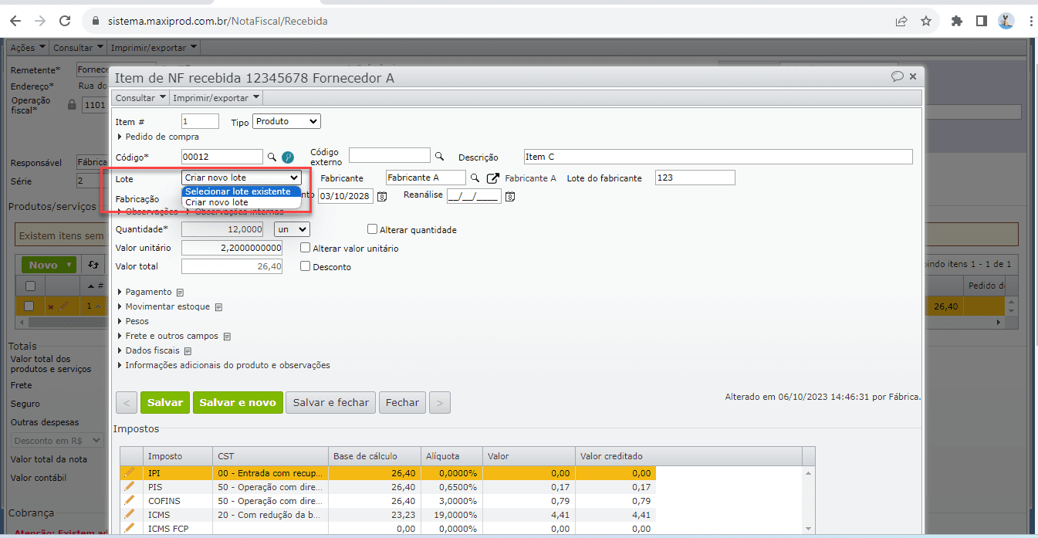Viewport: 1038px width, 538px height.
Task: Open the Reanálise date calendar icon
Action: click(509, 196)
